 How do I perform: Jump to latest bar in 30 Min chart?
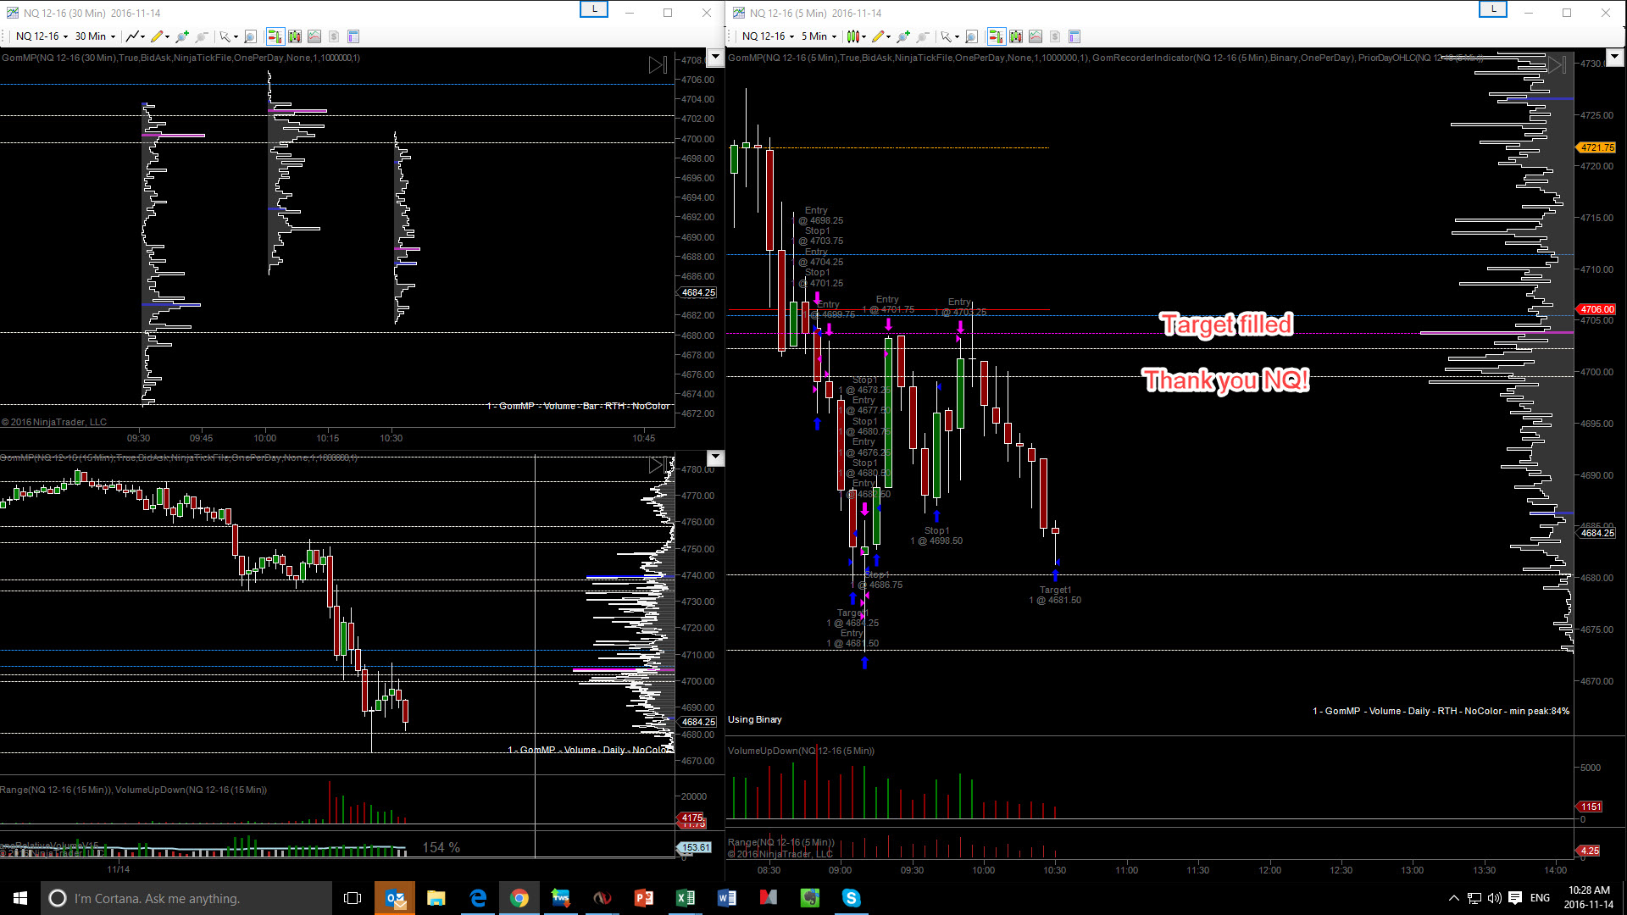click(x=658, y=65)
